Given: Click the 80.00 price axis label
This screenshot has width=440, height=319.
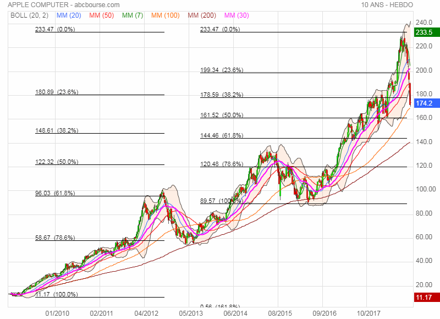Looking at the screenshot, I should click(x=424, y=213).
